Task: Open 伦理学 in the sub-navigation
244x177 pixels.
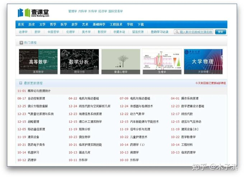Action: 71,32
